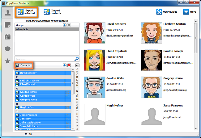Open Gregory House contact photo
This screenshot has width=201, height=138.
coord(152,87)
